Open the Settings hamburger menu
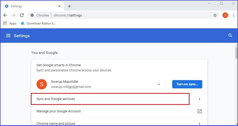The width and height of the screenshot is (238, 126). point(8,36)
